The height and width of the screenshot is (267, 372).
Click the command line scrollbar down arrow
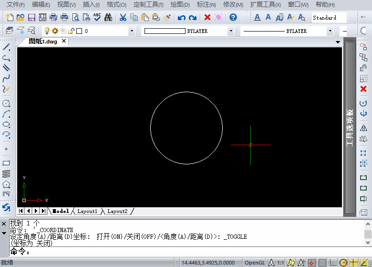[368, 243]
